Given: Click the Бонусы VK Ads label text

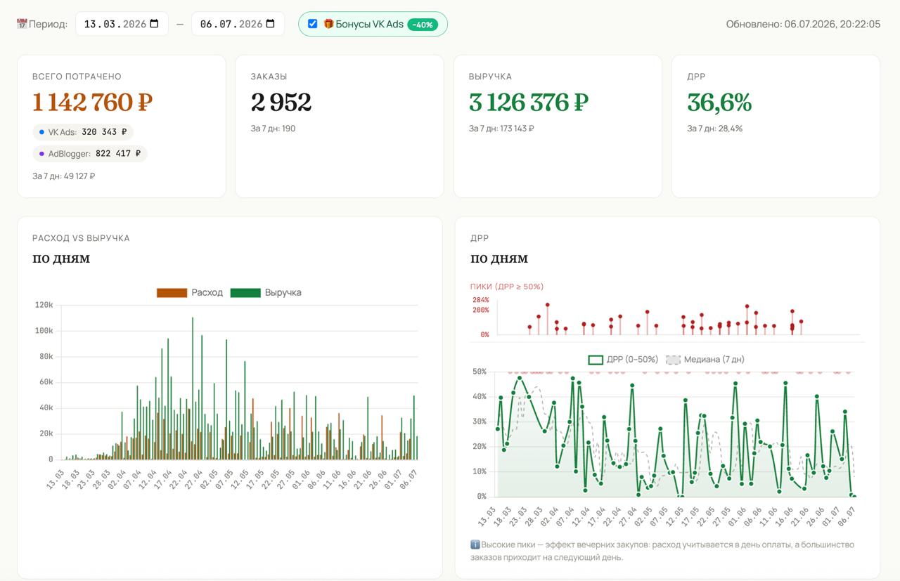Looking at the screenshot, I should click(370, 24).
